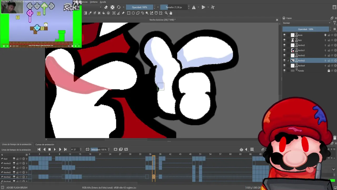Open the timeline hamburger menu
Image resolution: width=337 pixels, height=190 pixels.
[252, 150]
